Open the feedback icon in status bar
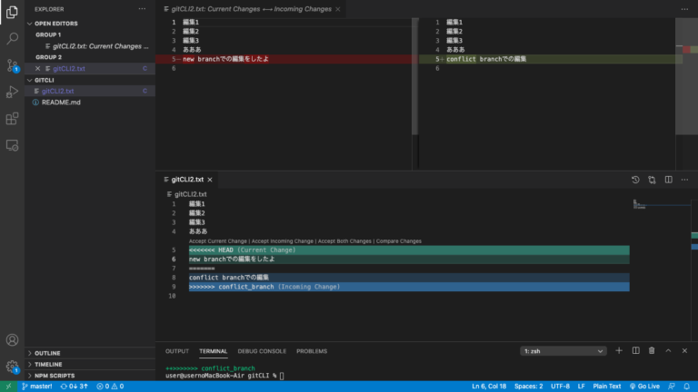698x392 pixels. (x=672, y=387)
